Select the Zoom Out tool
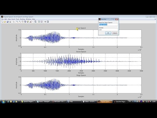Image resolution: width=157 pixels, height=118 pixels. tap(20, 22)
